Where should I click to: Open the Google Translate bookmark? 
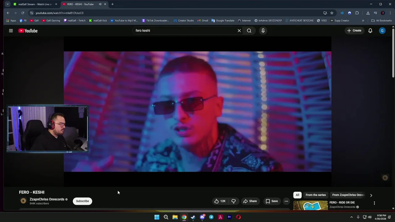click(x=223, y=21)
